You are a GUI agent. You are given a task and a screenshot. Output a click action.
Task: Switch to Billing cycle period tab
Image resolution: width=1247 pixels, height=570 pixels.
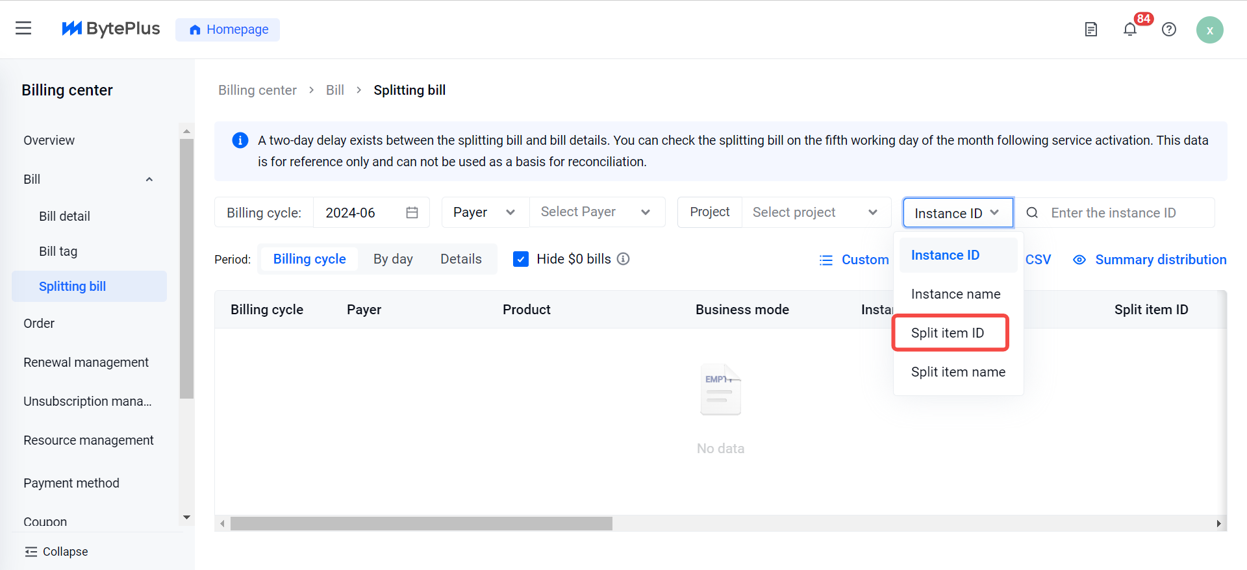(309, 259)
